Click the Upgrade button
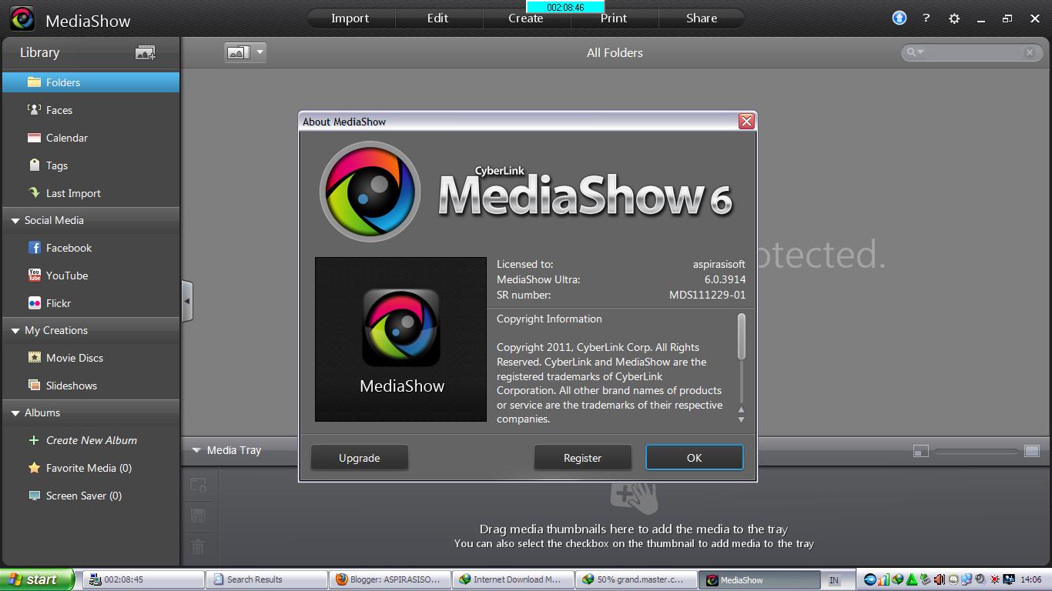 tap(360, 458)
